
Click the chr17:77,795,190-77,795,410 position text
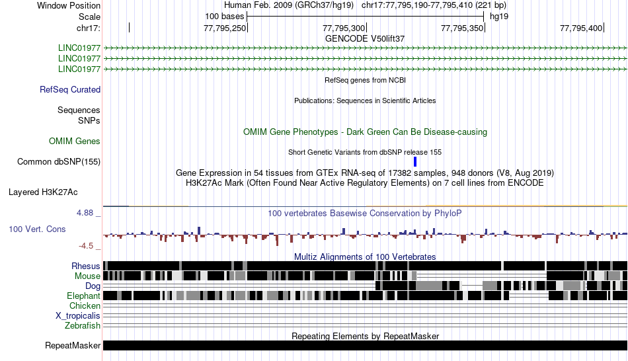click(434, 5)
